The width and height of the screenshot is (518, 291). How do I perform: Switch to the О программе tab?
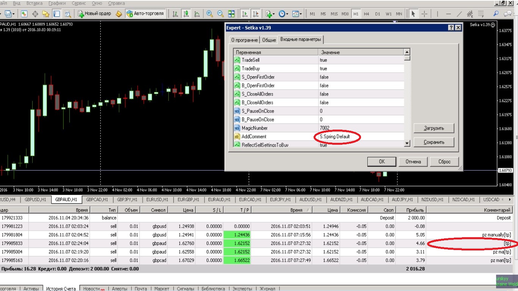coord(244,40)
